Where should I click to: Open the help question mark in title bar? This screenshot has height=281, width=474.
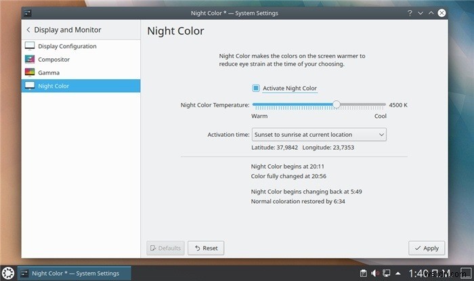tap(410, 13)
